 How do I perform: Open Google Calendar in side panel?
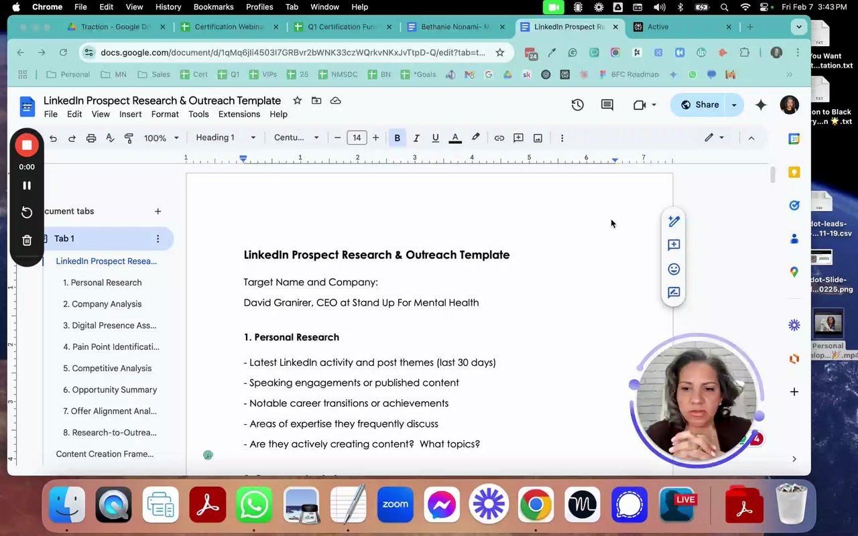click(x=794, y=139)
